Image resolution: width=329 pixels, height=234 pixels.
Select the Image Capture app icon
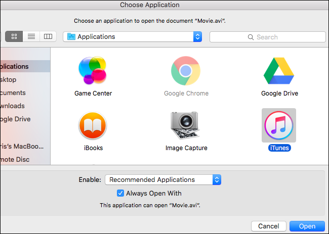(186, 126)
